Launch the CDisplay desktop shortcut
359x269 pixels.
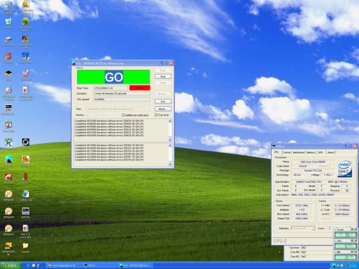point(9,56)
